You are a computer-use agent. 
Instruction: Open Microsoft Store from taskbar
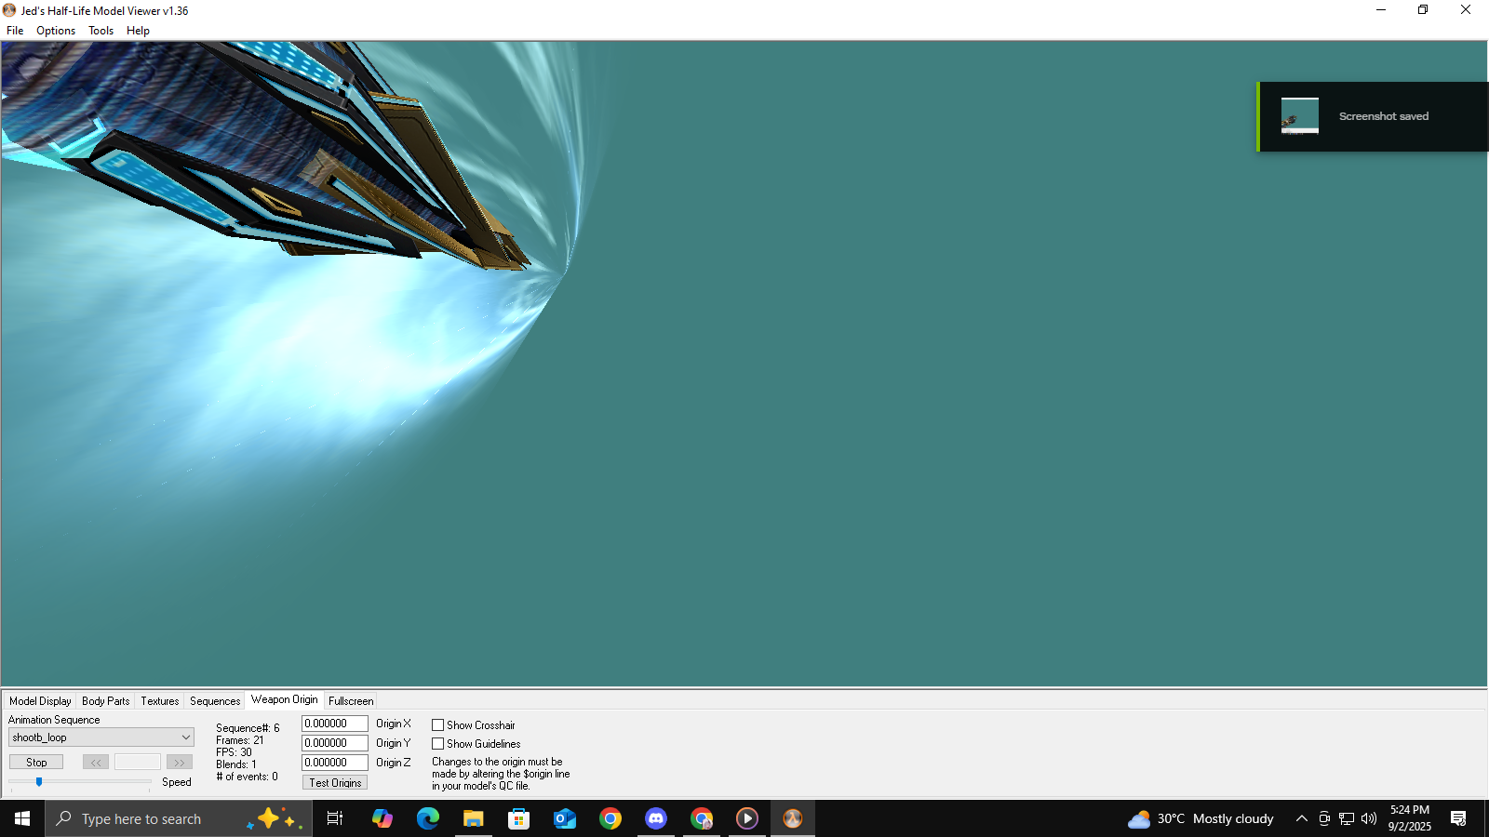[519, 818]
